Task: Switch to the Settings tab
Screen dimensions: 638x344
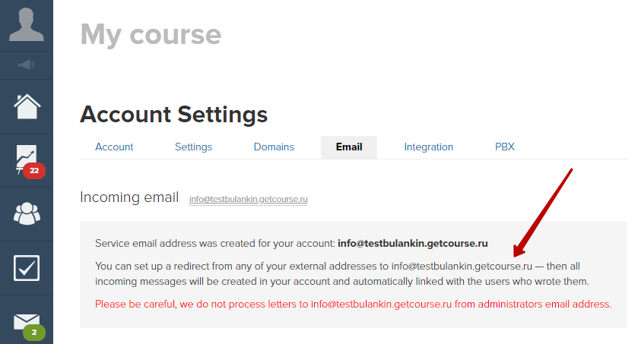Action: [x=193, y=147]
